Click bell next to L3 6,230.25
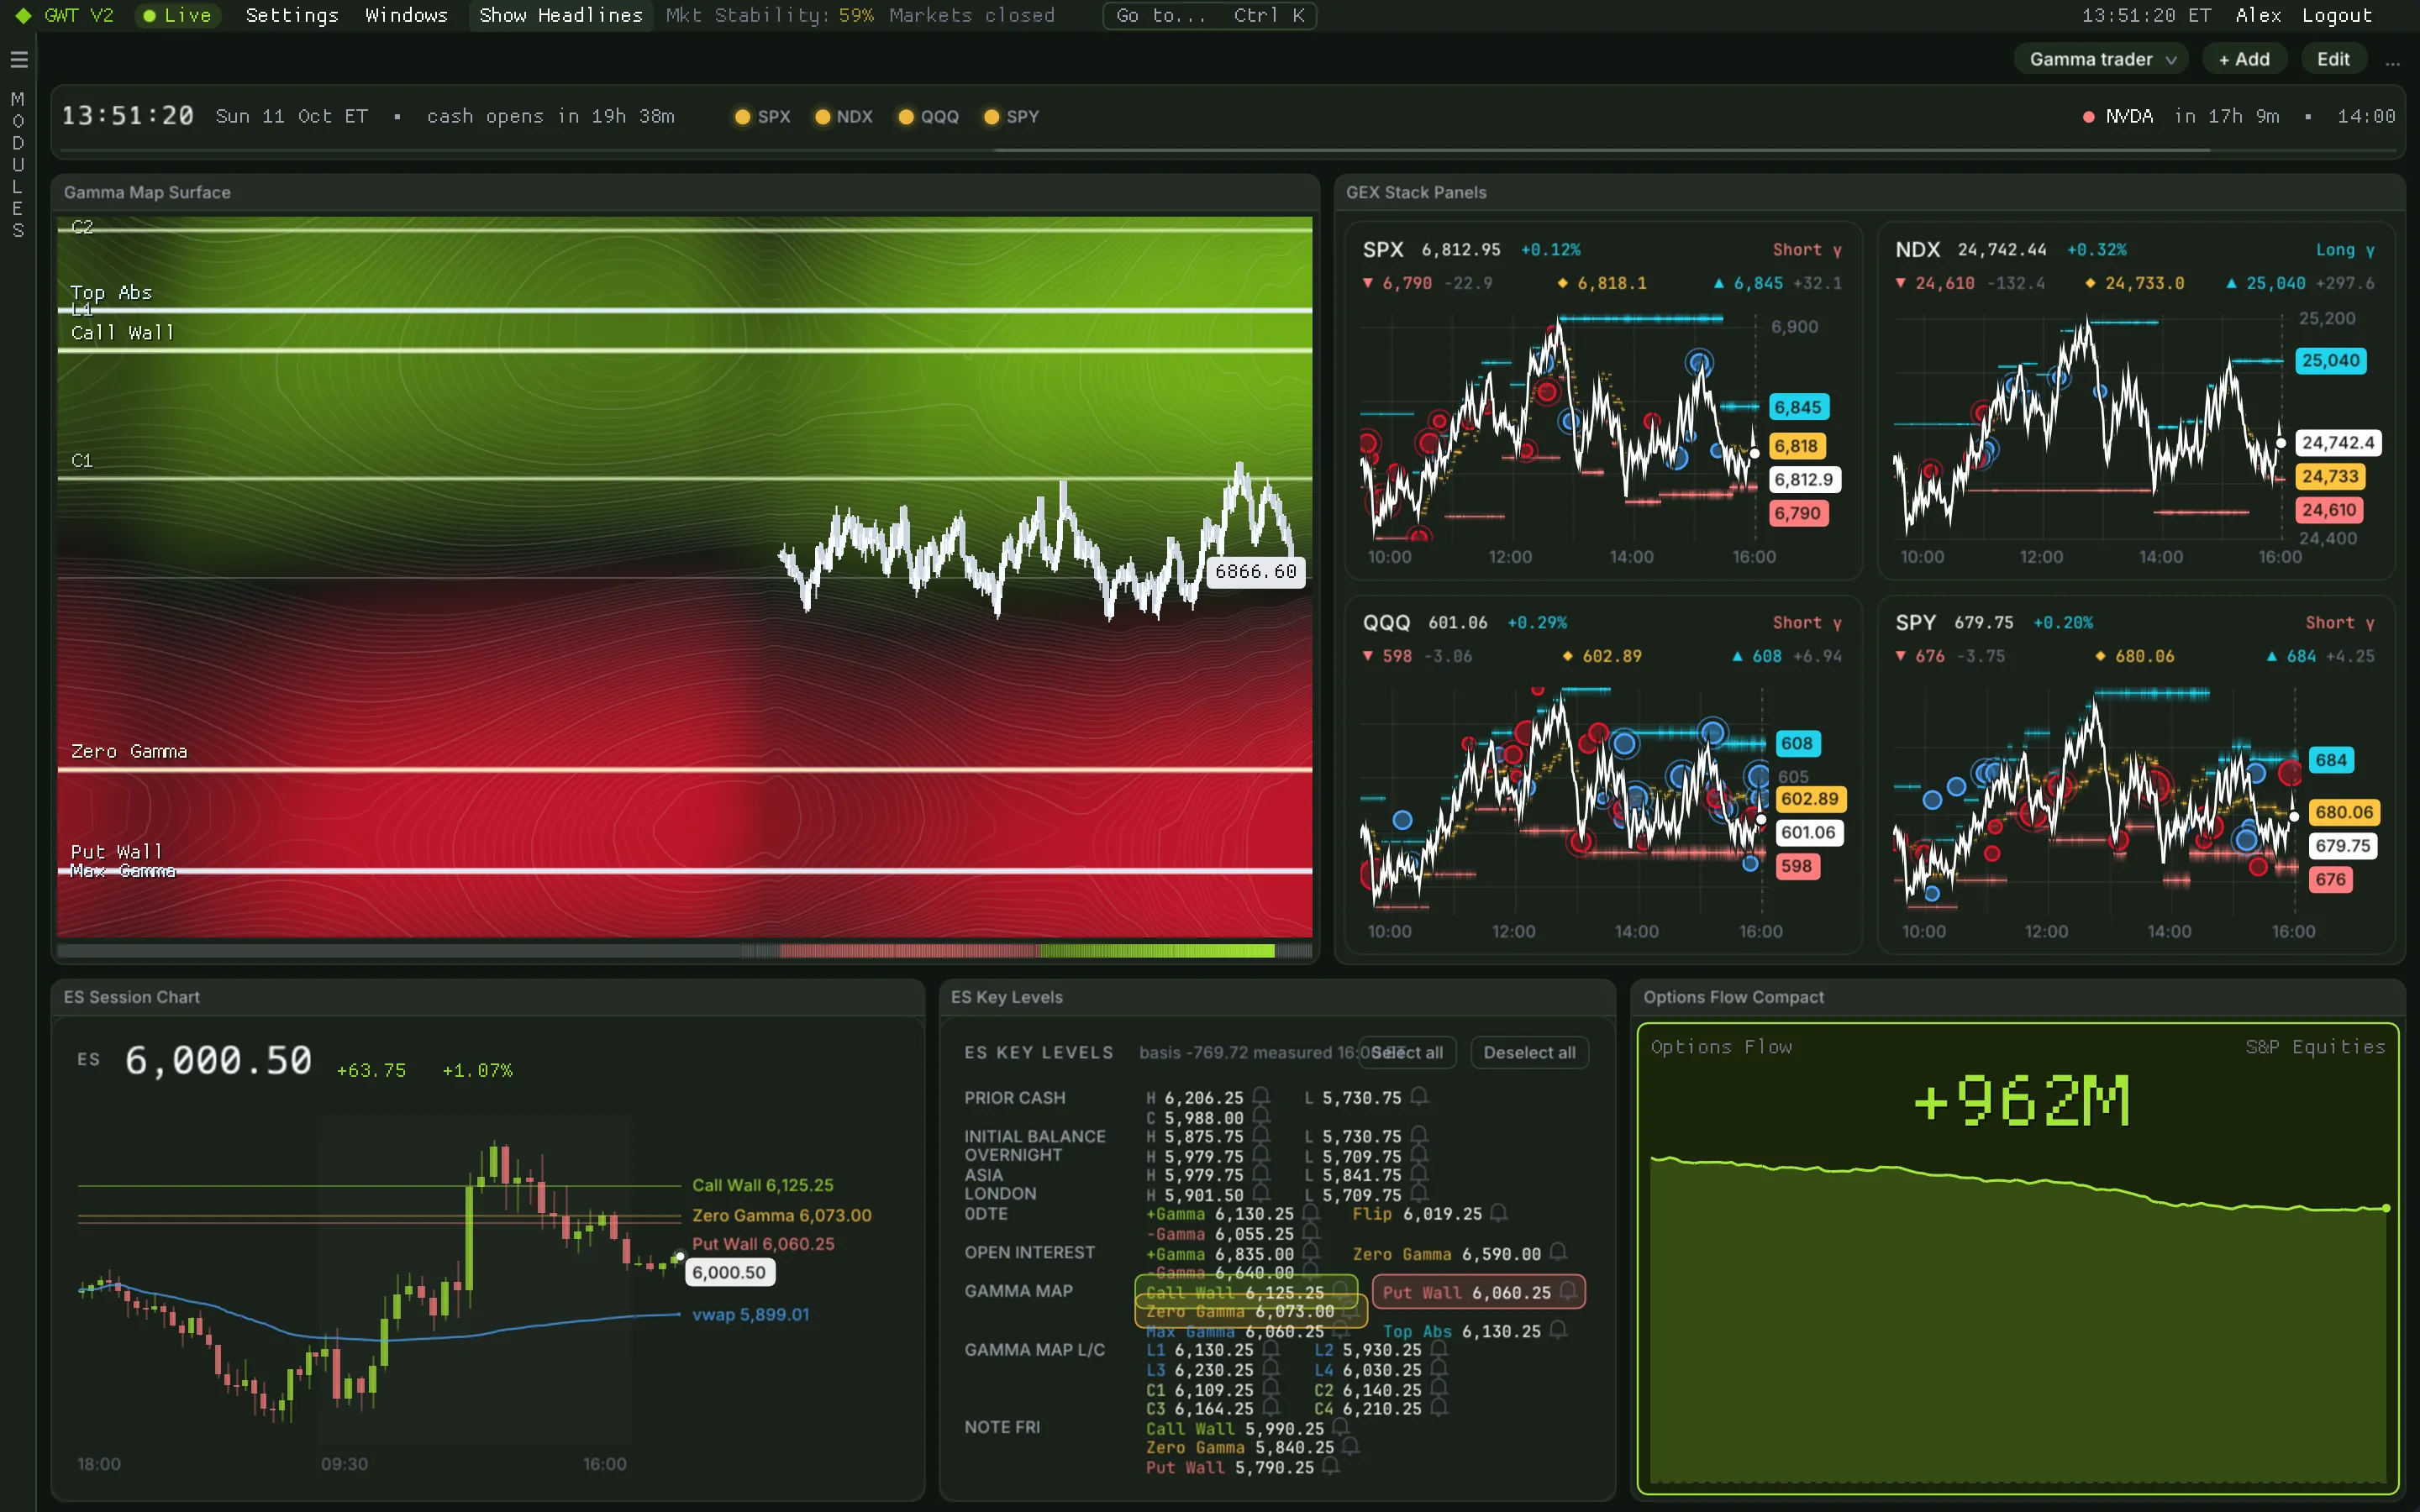Screen dimensions: 2420x1512 click(1271, 1369)
